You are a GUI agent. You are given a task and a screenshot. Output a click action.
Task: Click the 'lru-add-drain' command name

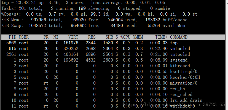186,100
